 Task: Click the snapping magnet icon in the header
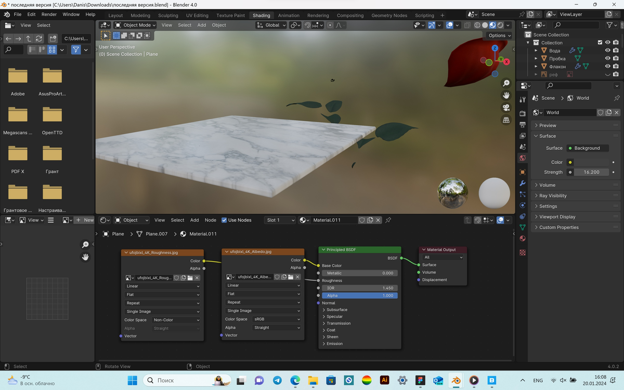pyautogui.click(x=307, y=24)
